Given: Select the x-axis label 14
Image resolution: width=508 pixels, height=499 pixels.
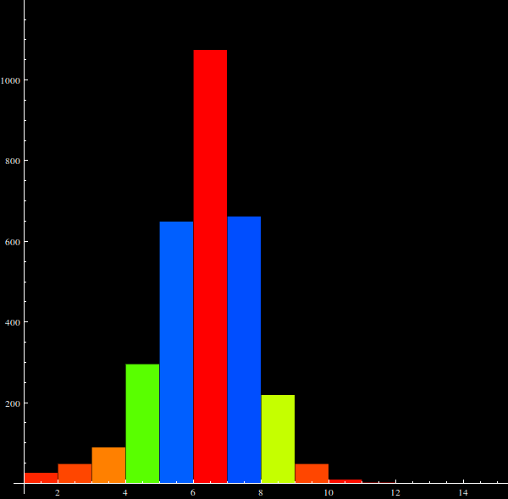Looking at the screenshot, I should (463, 492).
